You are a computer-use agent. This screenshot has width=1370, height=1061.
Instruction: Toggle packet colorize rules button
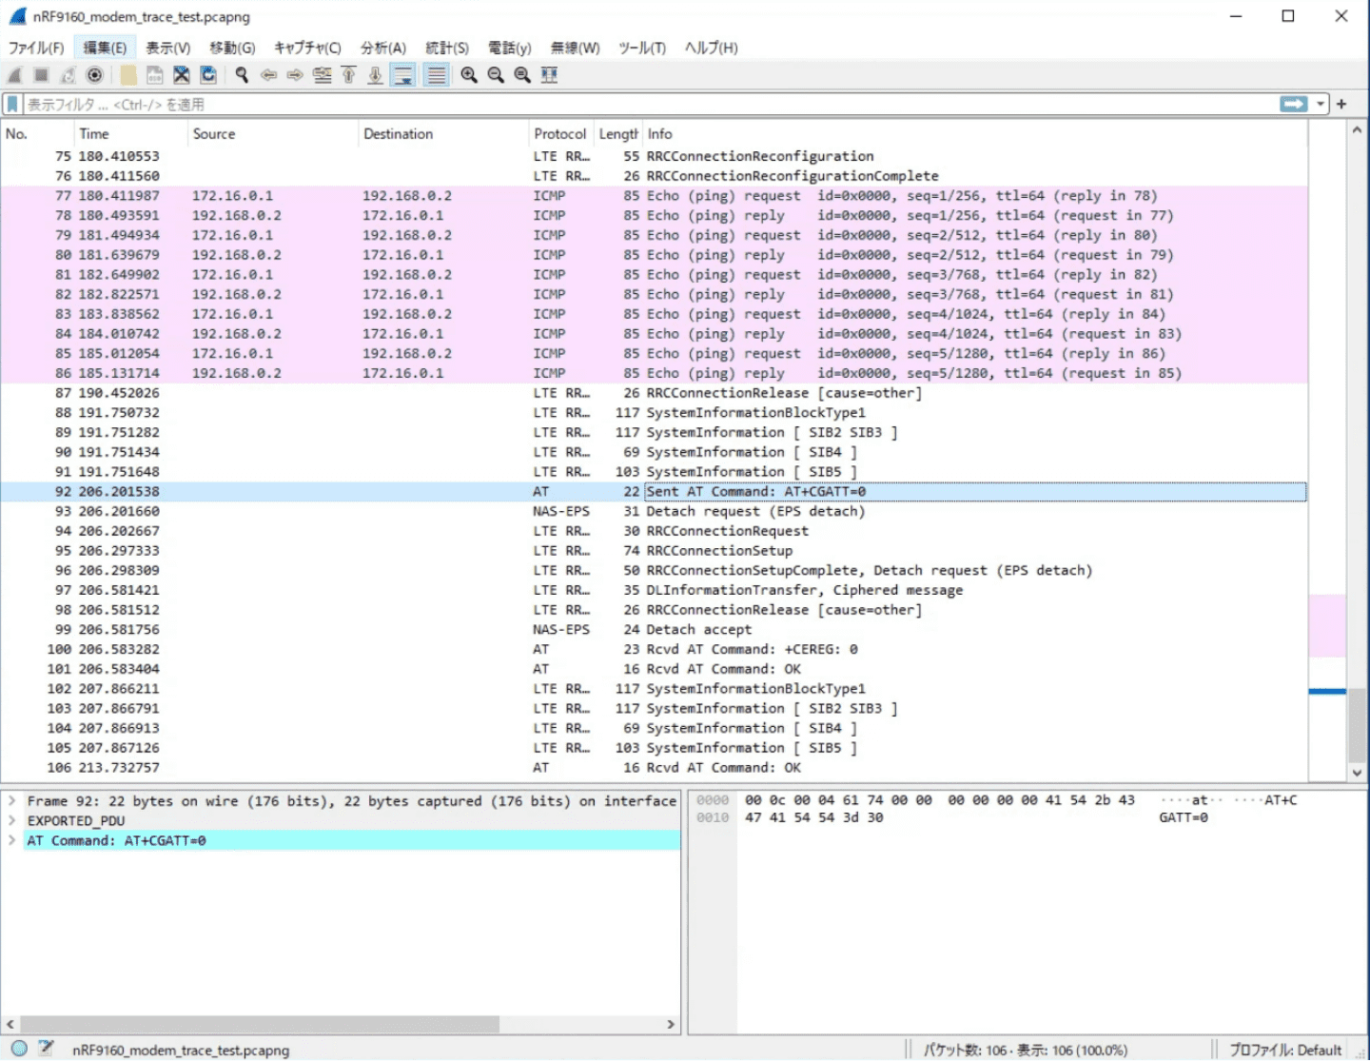click(436, 75)
